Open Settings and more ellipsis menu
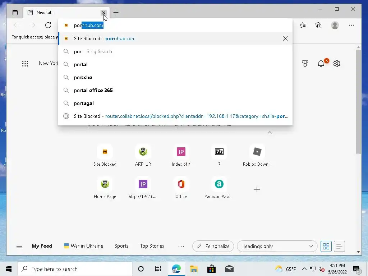This screenshot has height=276, width=368. (351, 25)
